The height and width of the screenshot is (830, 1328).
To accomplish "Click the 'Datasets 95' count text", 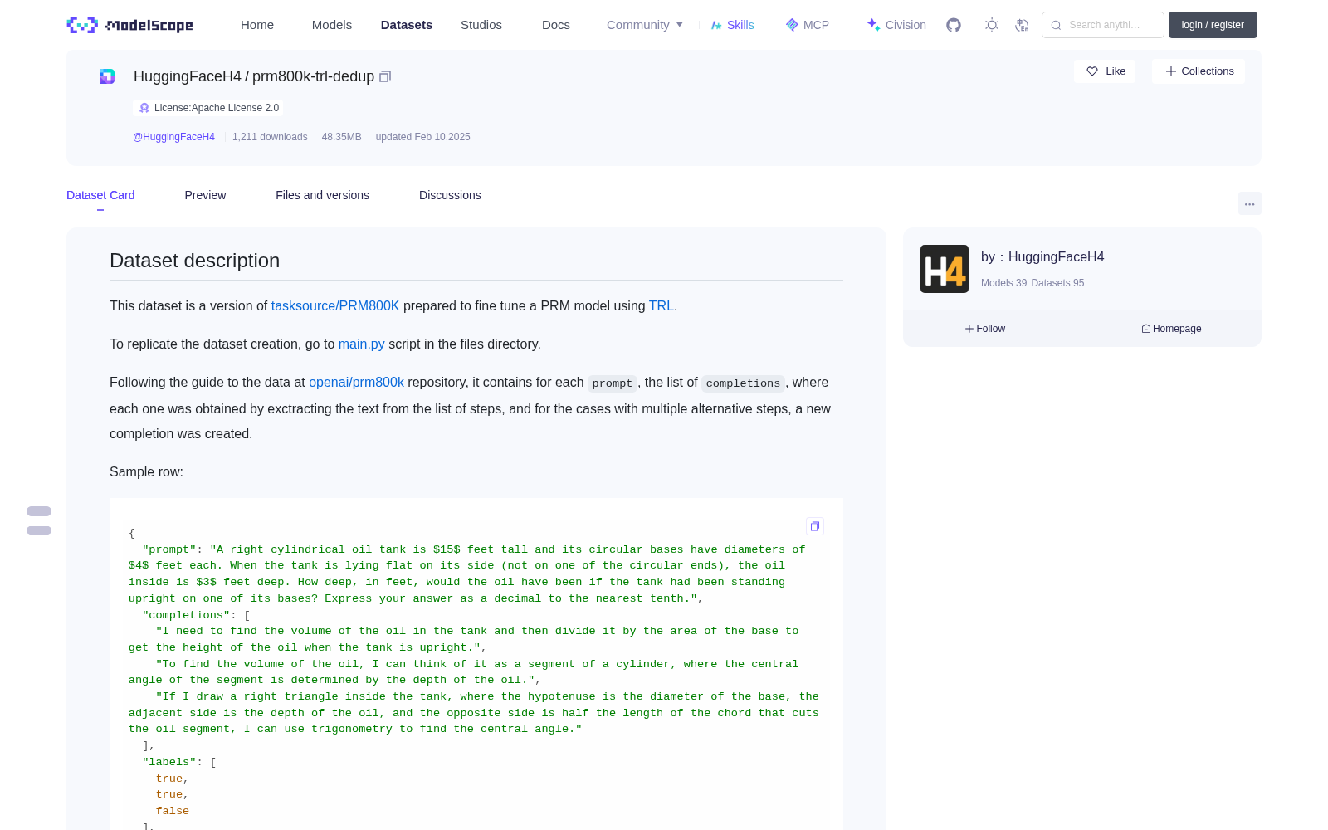I will (x=1057, y=283).
